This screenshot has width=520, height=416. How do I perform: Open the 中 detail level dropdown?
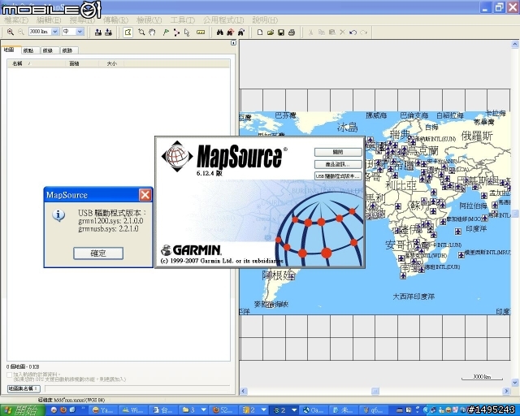[x=80, y=32]
